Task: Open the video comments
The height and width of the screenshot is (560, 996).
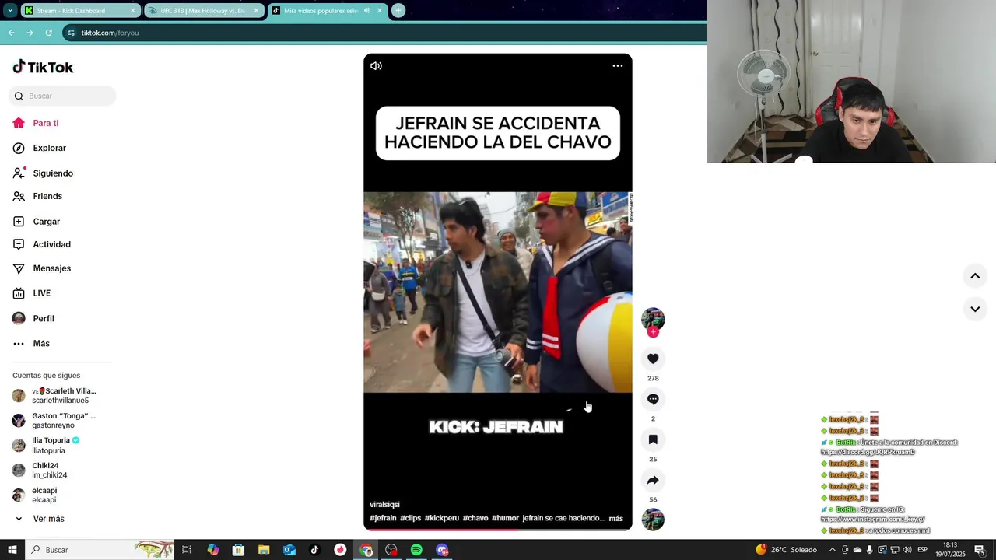Action: click(653, 399)
